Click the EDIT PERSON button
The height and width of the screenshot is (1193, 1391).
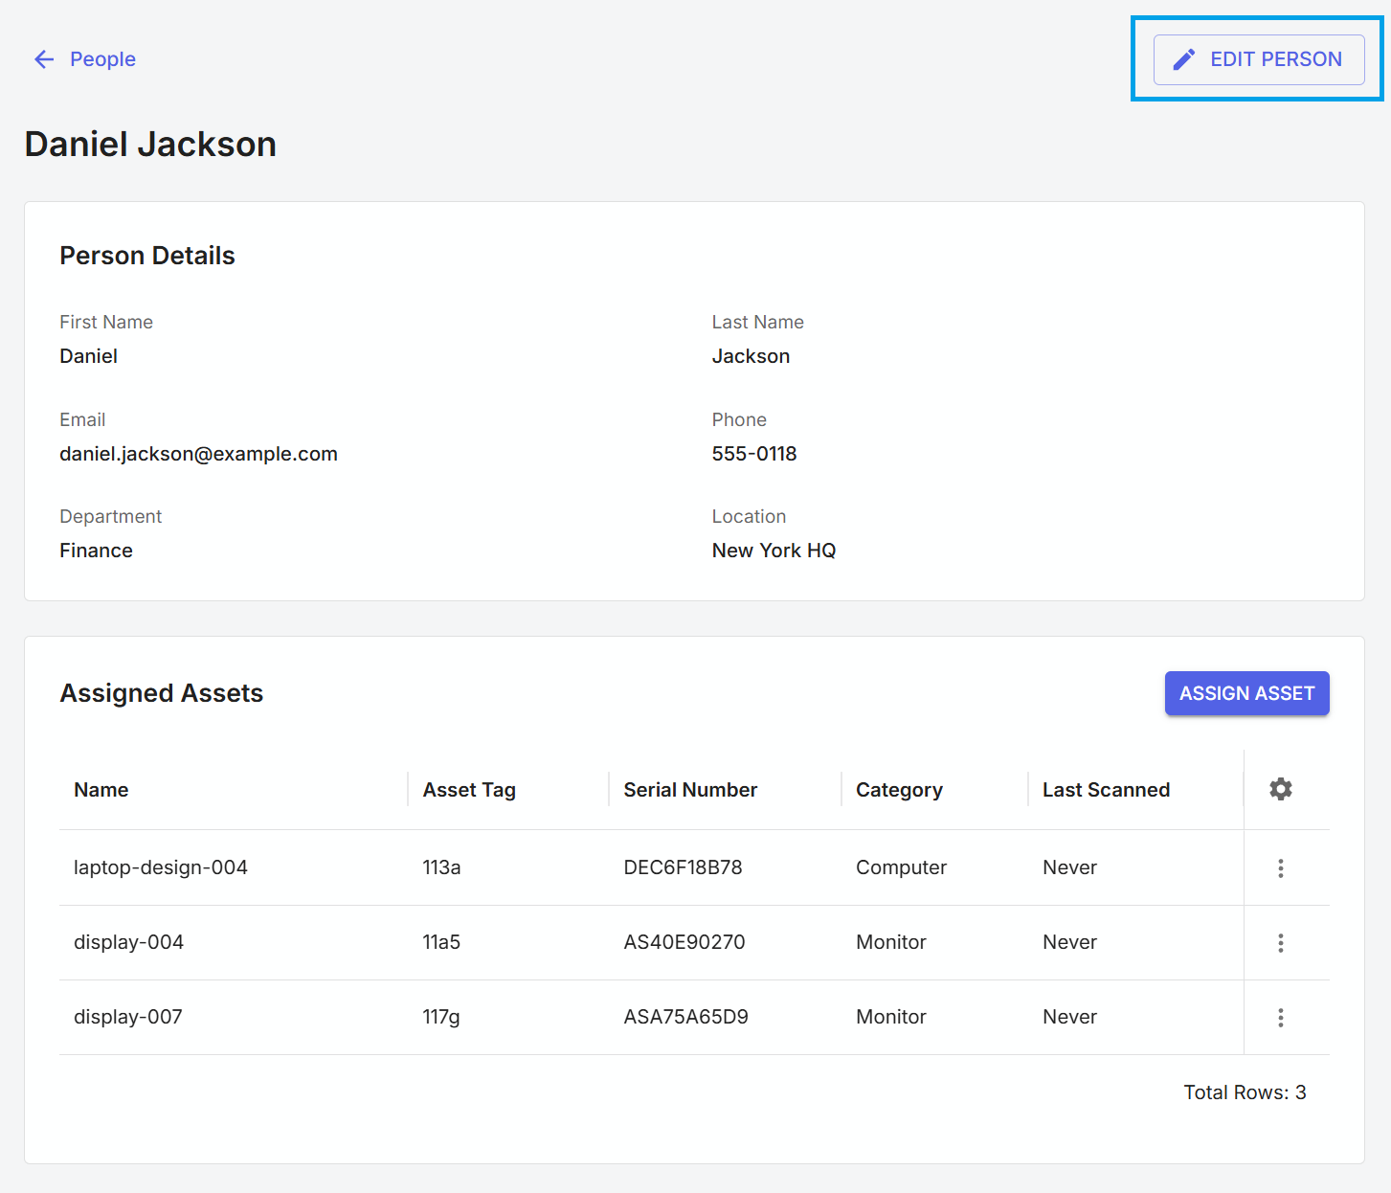[1258, 59]
